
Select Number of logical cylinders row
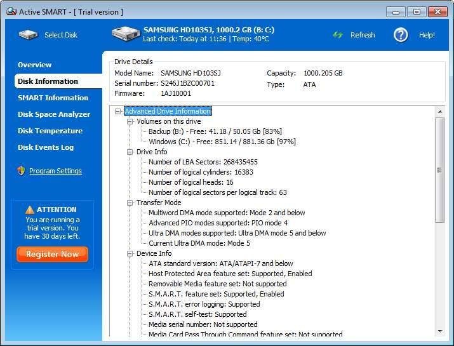(201, 172)
